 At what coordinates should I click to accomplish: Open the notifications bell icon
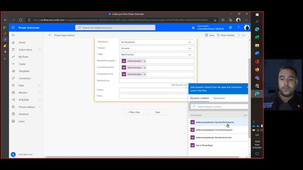(193, 28)
